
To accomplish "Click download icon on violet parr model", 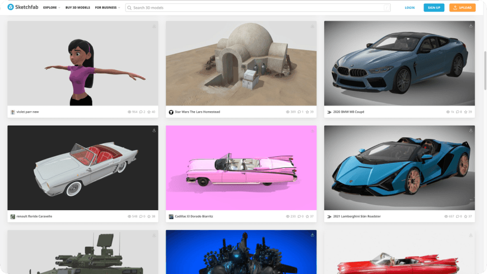I will (154, 26).
